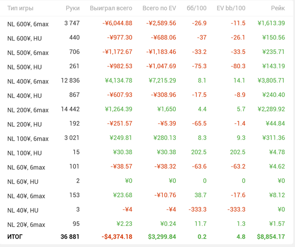Image resolution: width=295 pixels, height=247 pixels.
Task: Select the 'NL 200¥, 6max' row label
Action: 28,110
